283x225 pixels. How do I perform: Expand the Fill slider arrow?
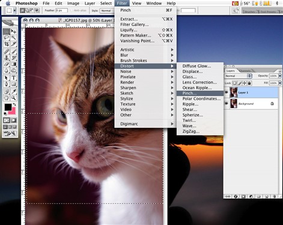click(x=280, y=83)
